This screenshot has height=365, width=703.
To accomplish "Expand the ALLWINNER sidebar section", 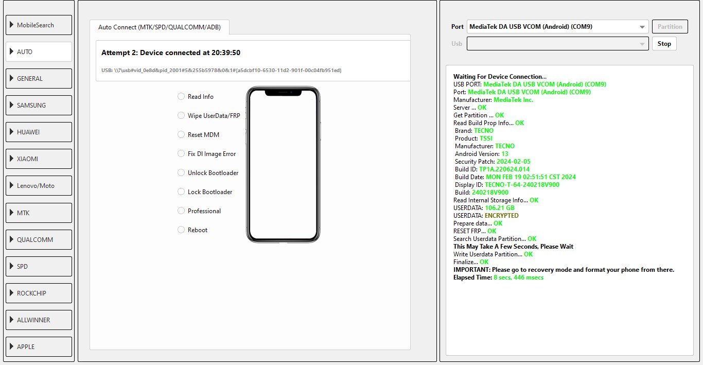I will click(39, 320).
